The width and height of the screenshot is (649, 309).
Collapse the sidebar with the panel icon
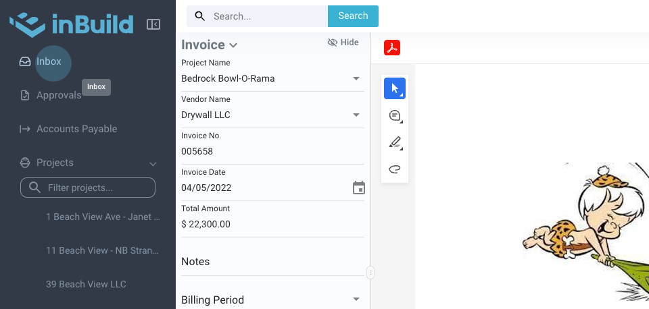153,25
